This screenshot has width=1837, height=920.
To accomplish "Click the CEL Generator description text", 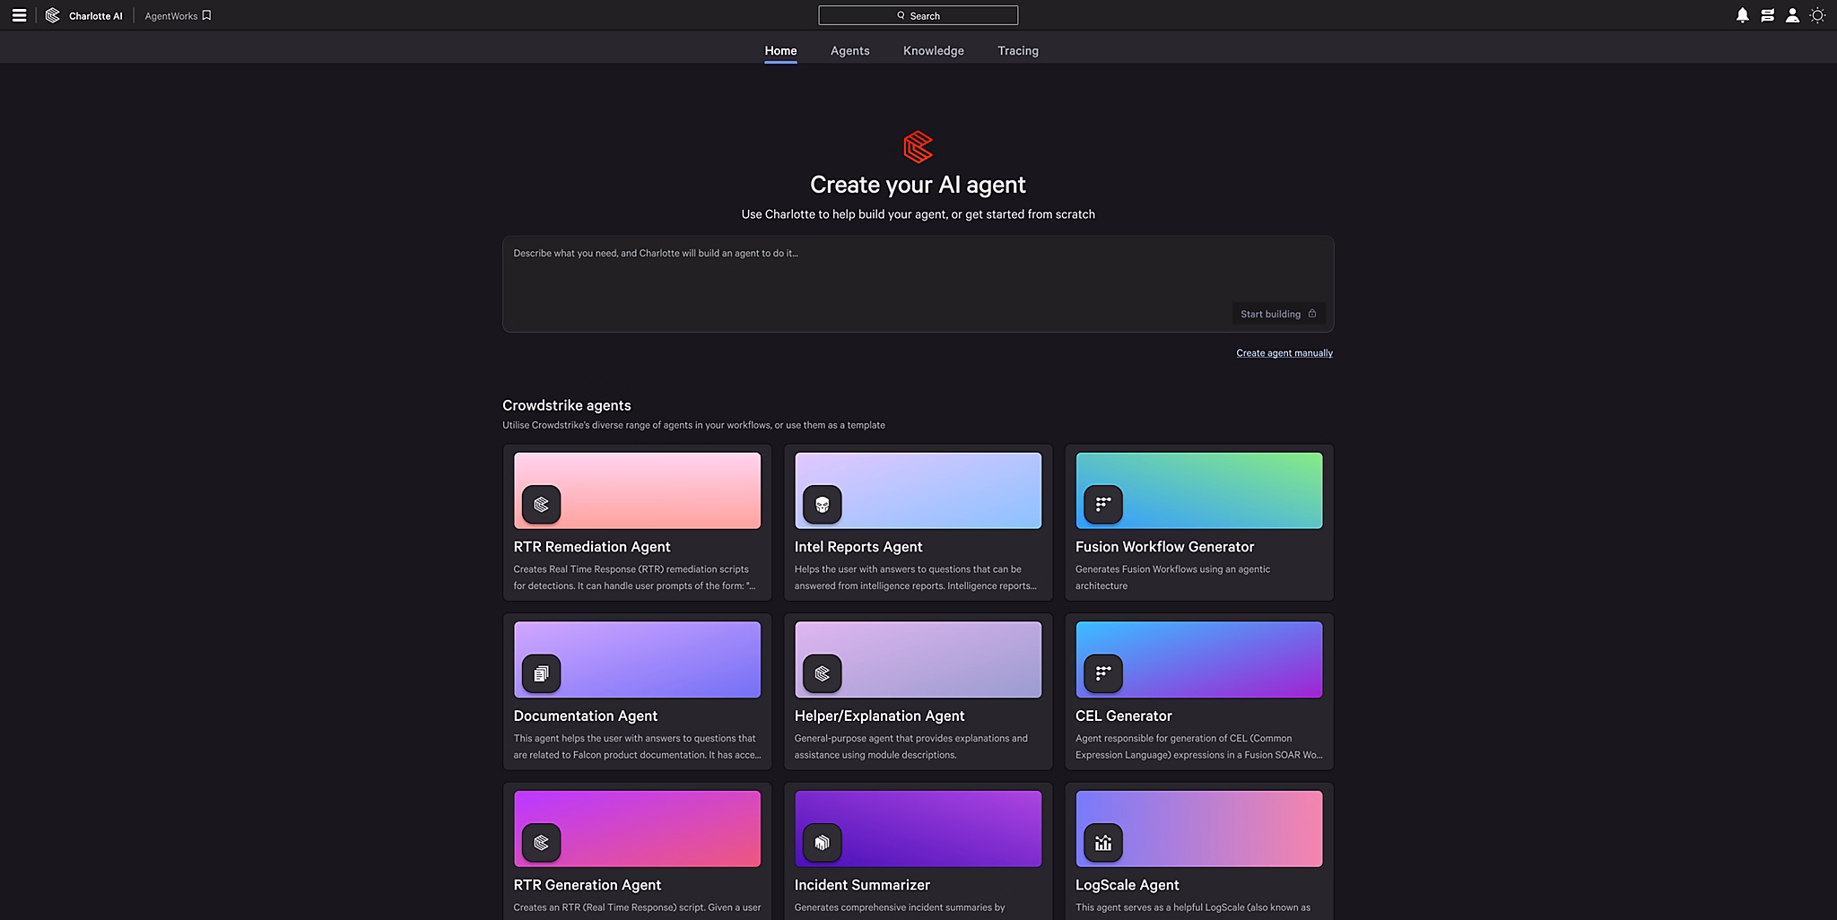I will (1198, 747).
